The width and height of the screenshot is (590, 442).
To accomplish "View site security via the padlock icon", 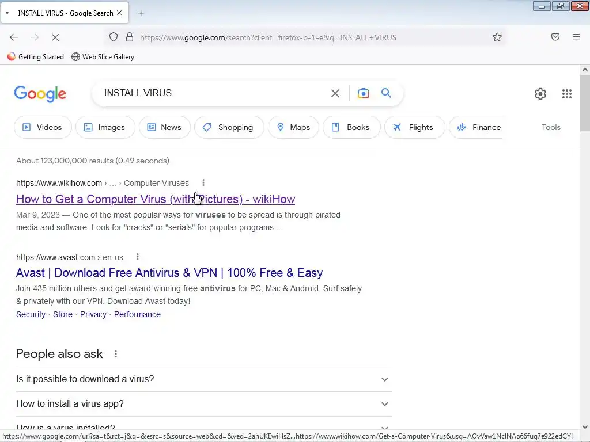I will coord(130,37).
